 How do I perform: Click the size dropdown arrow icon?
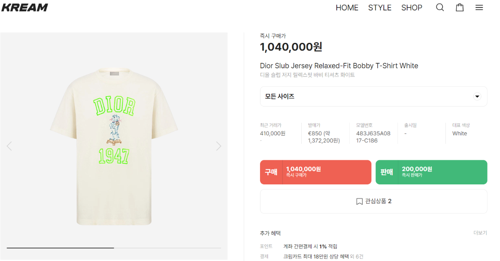477,97
